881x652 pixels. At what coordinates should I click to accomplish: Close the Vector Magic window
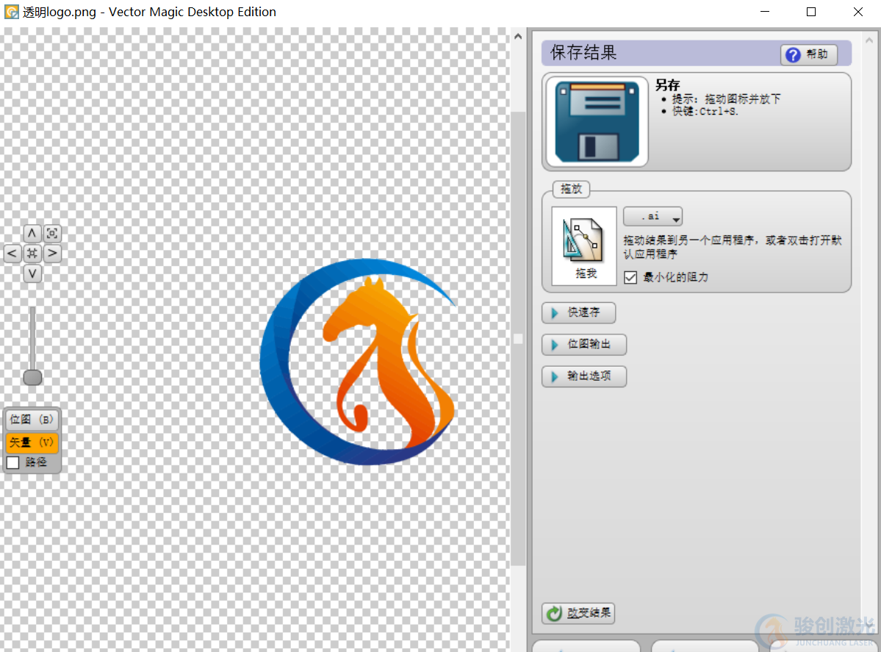coord(858,12)
